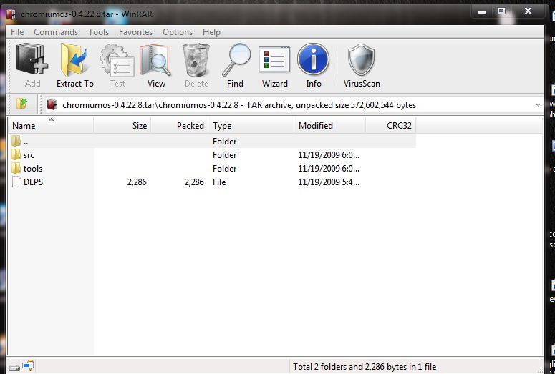
Task: Click the View toolbar icon
Action: click(155, 59)
